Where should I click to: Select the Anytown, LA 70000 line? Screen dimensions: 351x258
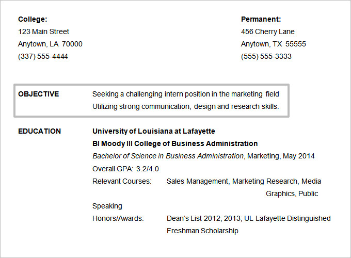(50, 44)
